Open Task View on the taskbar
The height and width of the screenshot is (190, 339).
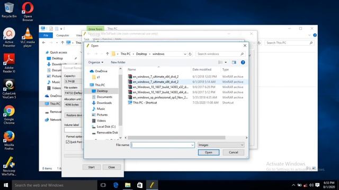pyautogui.click(x=103, y=185)
